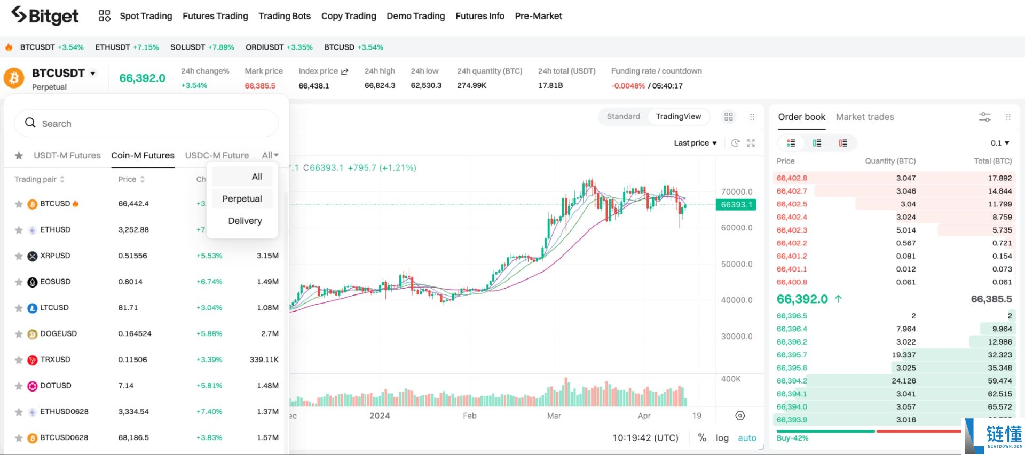Favorite the DOGEUSD pair star

[19, 334]
